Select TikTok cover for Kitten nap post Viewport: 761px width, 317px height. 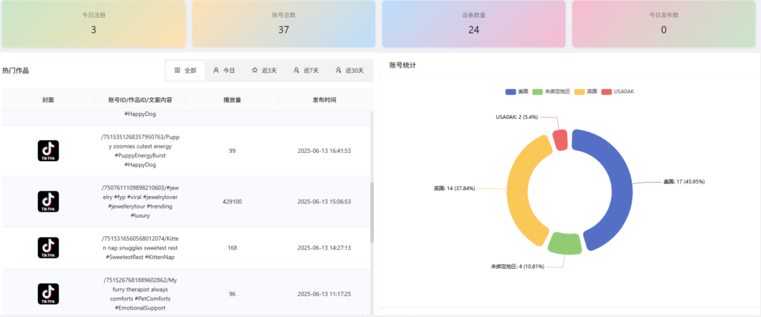tap(48, 248)
